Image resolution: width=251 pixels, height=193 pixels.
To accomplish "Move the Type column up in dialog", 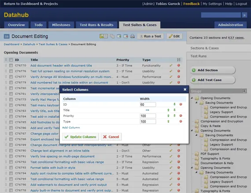I will pyautogui.click(x=168, y=121).
